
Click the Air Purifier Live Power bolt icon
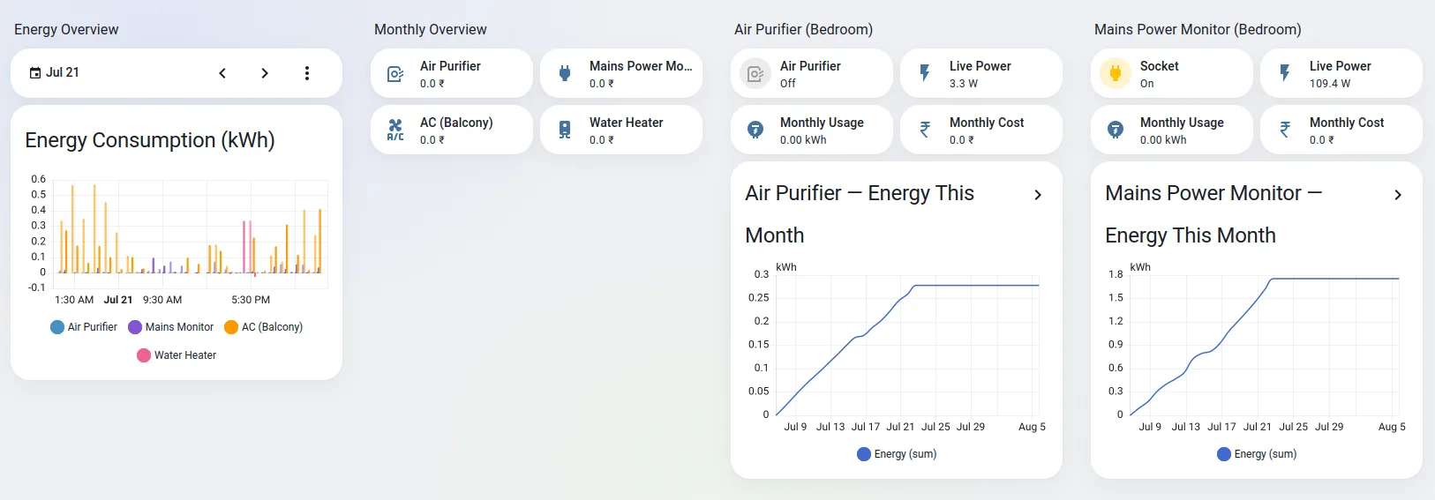(925, 73)
